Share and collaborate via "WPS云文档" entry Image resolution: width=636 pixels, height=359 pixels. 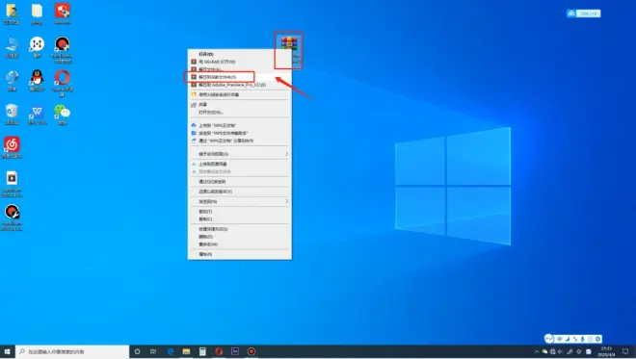pyautogui.click(x=239, y=141)
